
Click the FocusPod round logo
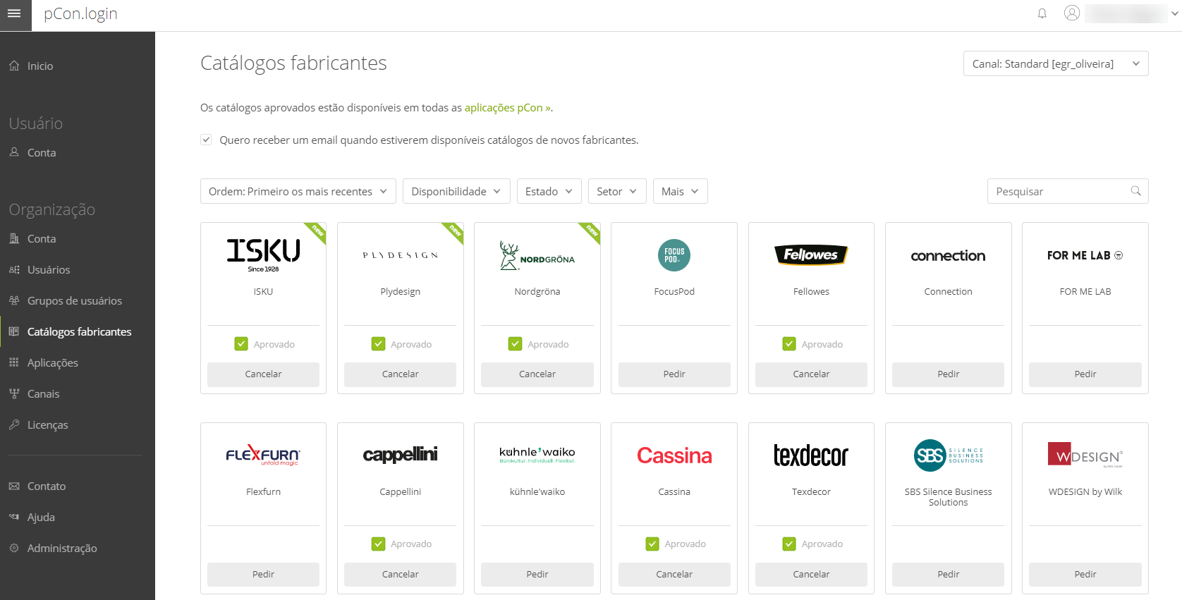click(x=674, y=255)
